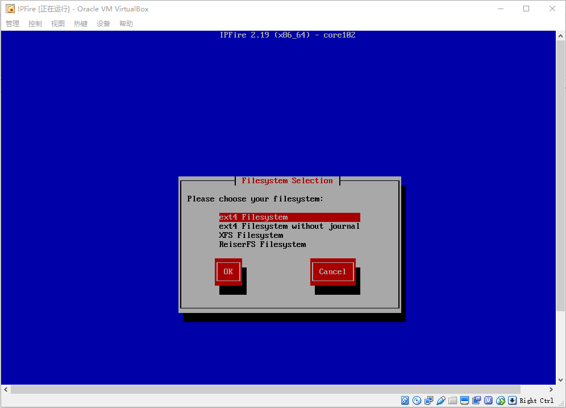The width and height of the screenshot is (566, 408).
Task: Select the ext4 Filesystem option
Action: point(289,217)
